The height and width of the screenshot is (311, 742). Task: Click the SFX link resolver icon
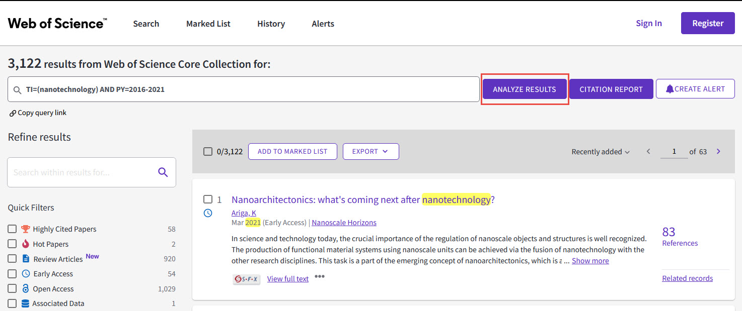click(247, 279)
